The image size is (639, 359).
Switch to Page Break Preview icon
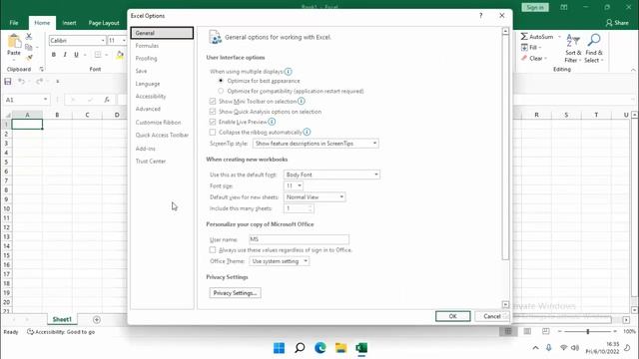click(x=546, y=331)
